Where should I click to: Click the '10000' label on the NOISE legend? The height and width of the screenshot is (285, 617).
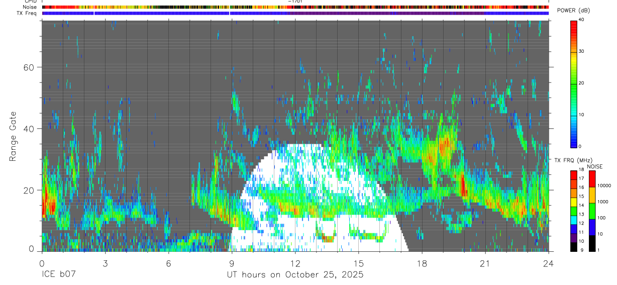pos(604,185)
